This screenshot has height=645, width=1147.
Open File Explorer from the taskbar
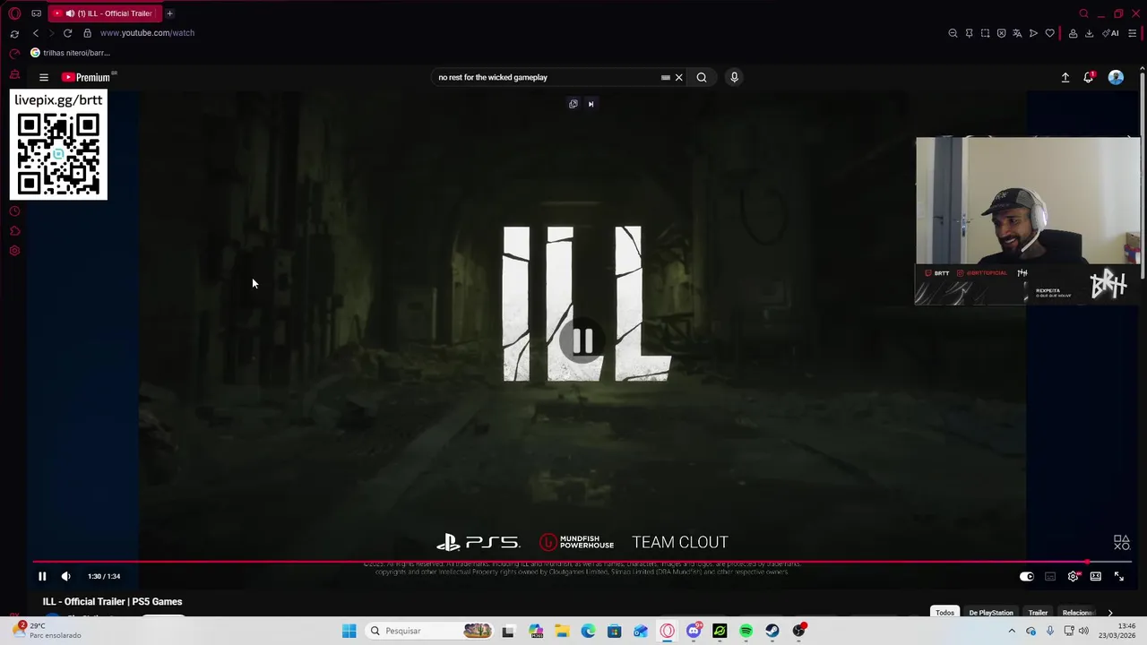[x=562, y=631]
